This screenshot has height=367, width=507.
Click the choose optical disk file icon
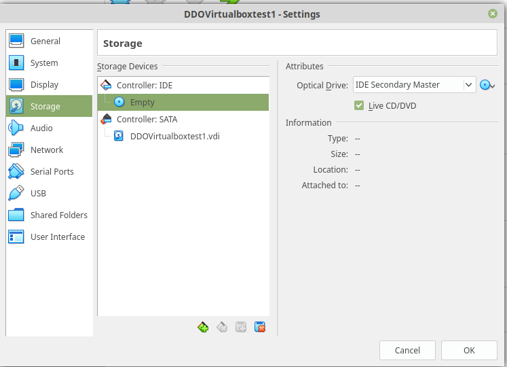[x=487, y=85]
